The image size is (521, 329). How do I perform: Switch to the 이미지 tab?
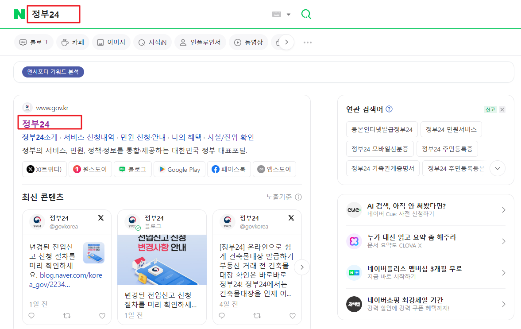click(111, 43)
